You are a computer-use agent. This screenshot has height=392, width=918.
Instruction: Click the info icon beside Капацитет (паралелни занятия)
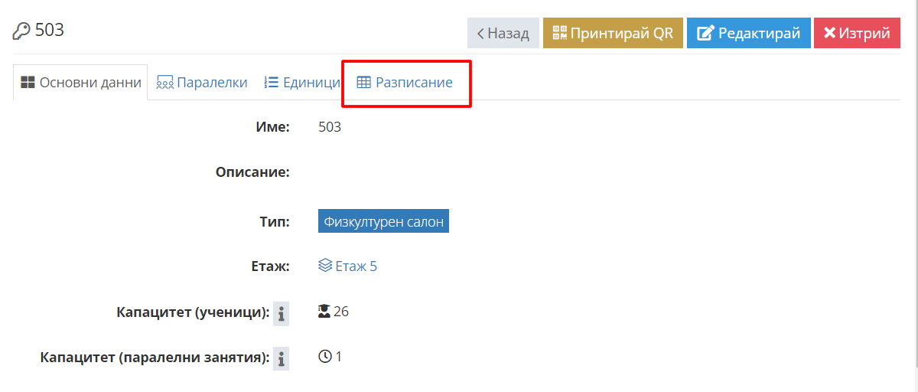coord(282,358)
